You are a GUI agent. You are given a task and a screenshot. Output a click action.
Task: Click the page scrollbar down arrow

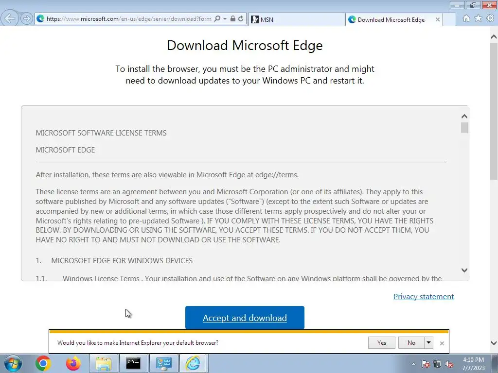coord(494,343)
